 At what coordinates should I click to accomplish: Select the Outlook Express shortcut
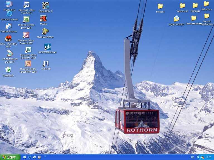(9, 26)
